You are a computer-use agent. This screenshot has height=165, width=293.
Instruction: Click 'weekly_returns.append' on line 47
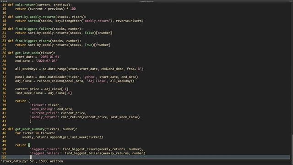pyautogui.click(x=42, y=137)
